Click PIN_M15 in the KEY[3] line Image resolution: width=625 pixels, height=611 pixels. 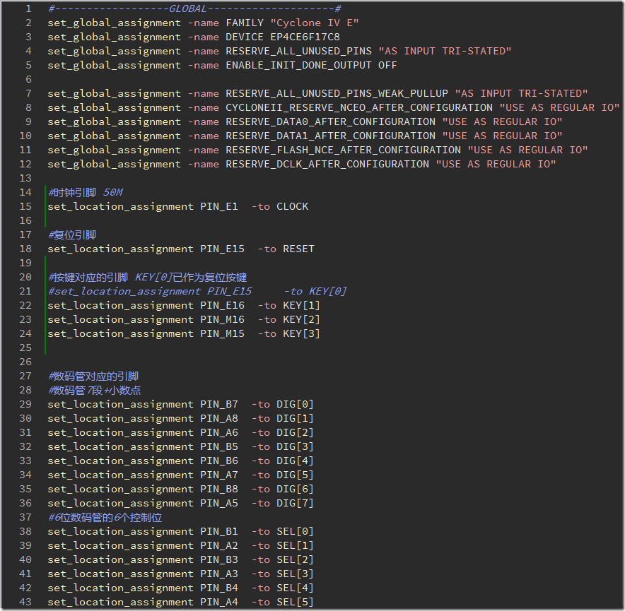(x=222, y=334)
